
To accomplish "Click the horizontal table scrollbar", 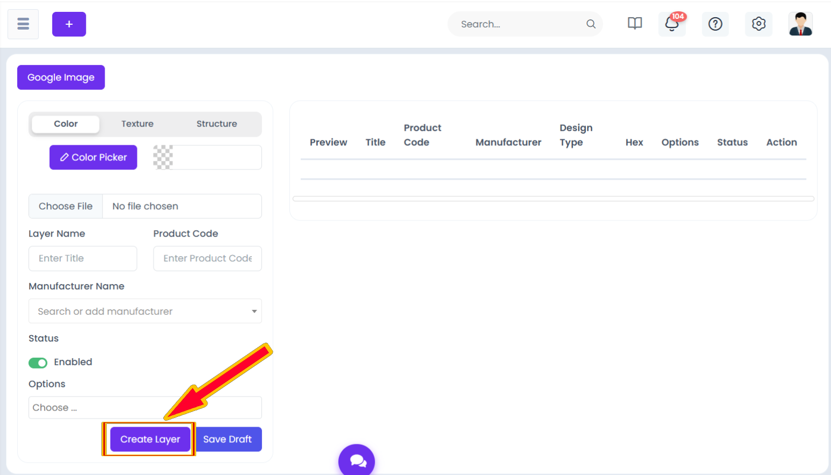I will point(553,198).
